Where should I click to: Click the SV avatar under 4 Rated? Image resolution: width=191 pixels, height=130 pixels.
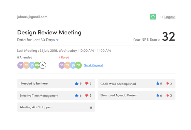(67, 65)
